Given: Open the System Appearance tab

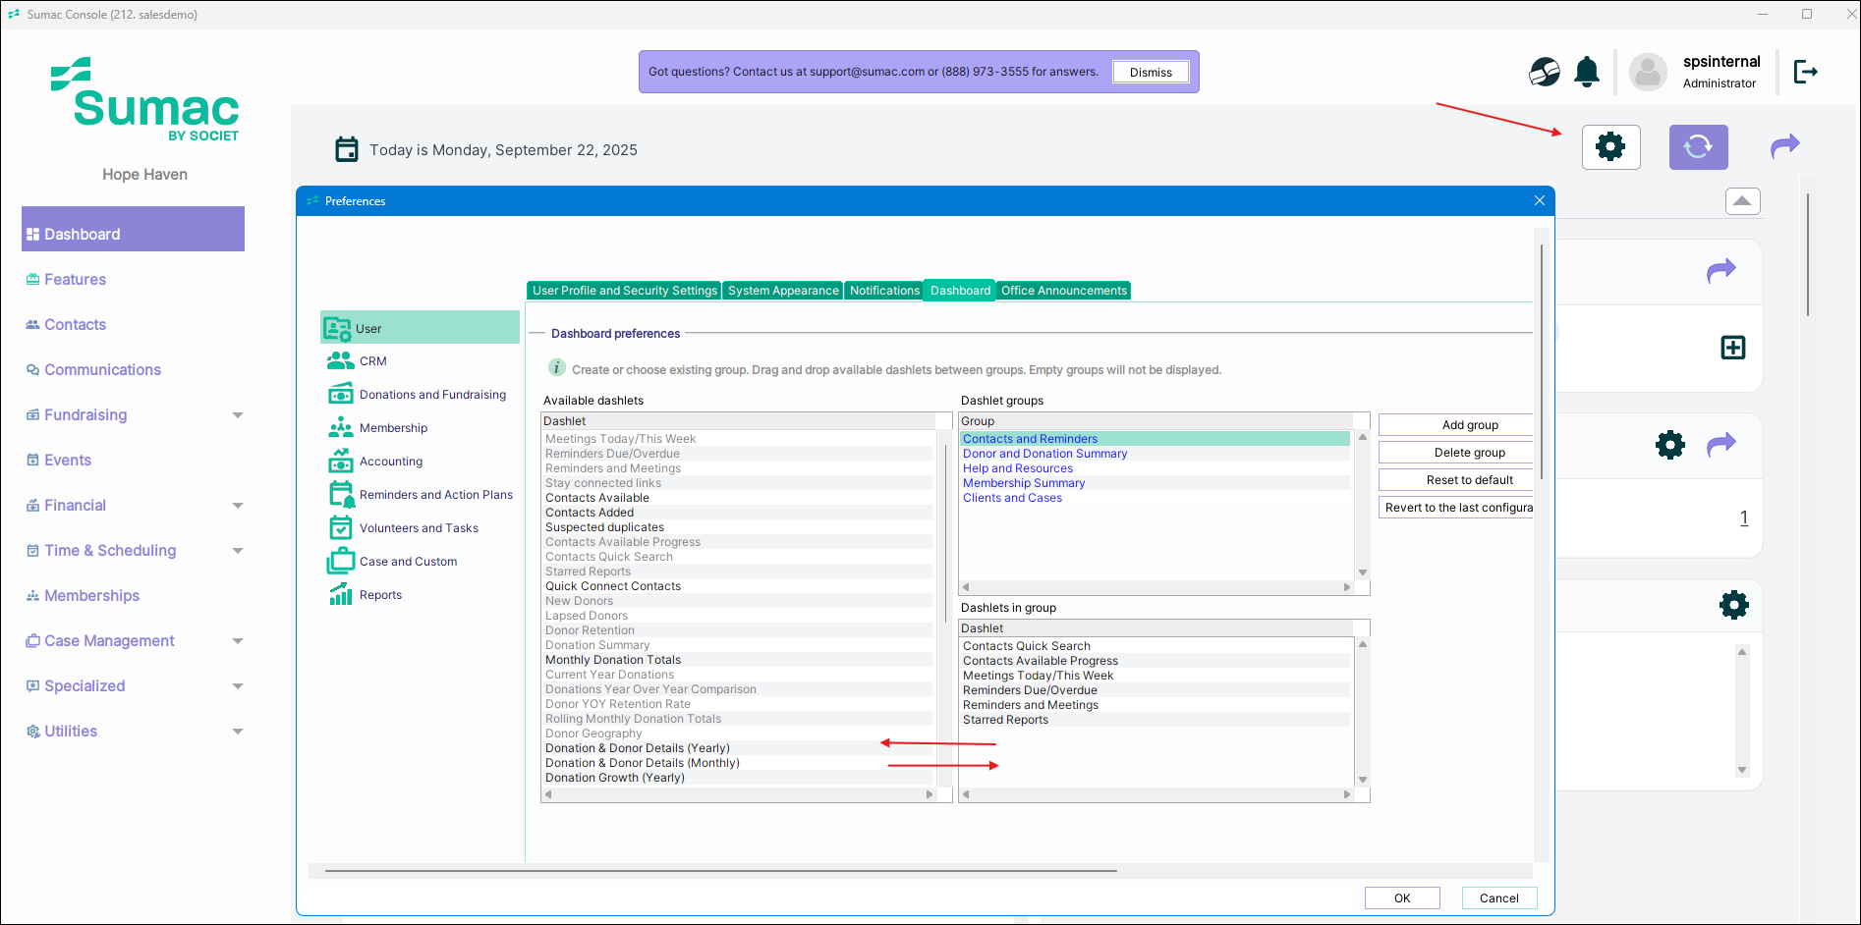Looking at the screenshot, I should 783,291.
